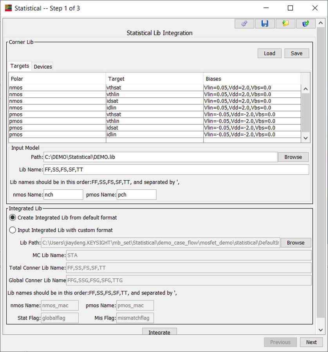The width and height of the screenshot is (328, 352).
Task: Open a file using the folder icon
Action: pyautogui.click(x=285, y=23)
